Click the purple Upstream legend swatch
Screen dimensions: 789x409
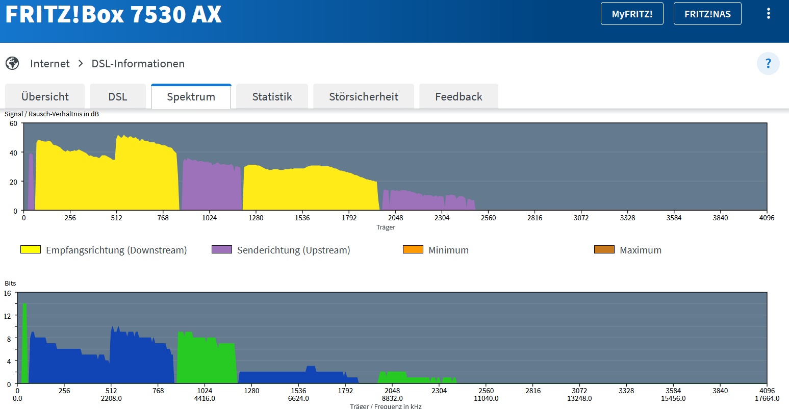222,250
